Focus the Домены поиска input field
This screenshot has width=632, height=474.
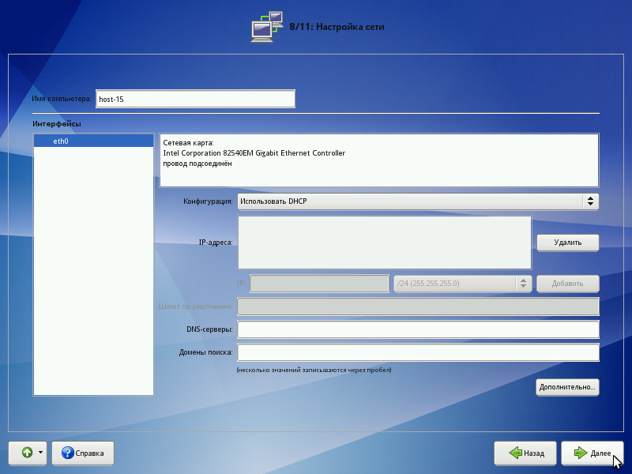tap(418, 352)
